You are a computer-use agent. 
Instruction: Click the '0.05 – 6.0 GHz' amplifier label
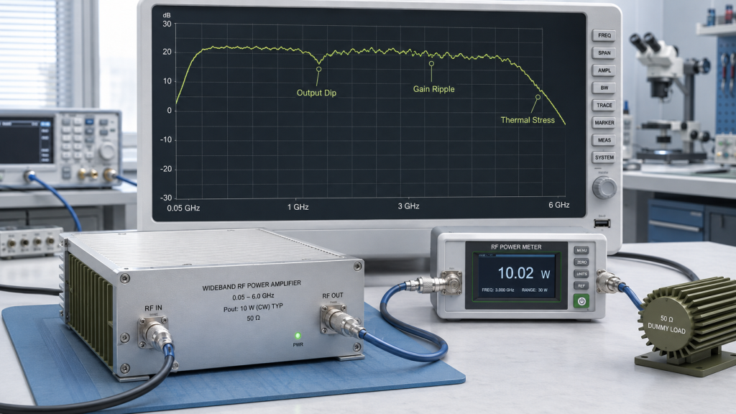pyautogui.click(x=253, y=297)
